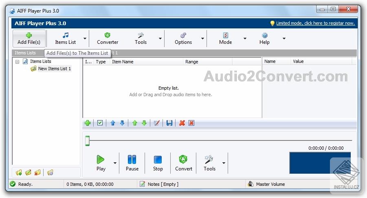This screenshot has height=198, width=367.
Task: Stop playback with the Stop button
Action: tap(158, 163)
